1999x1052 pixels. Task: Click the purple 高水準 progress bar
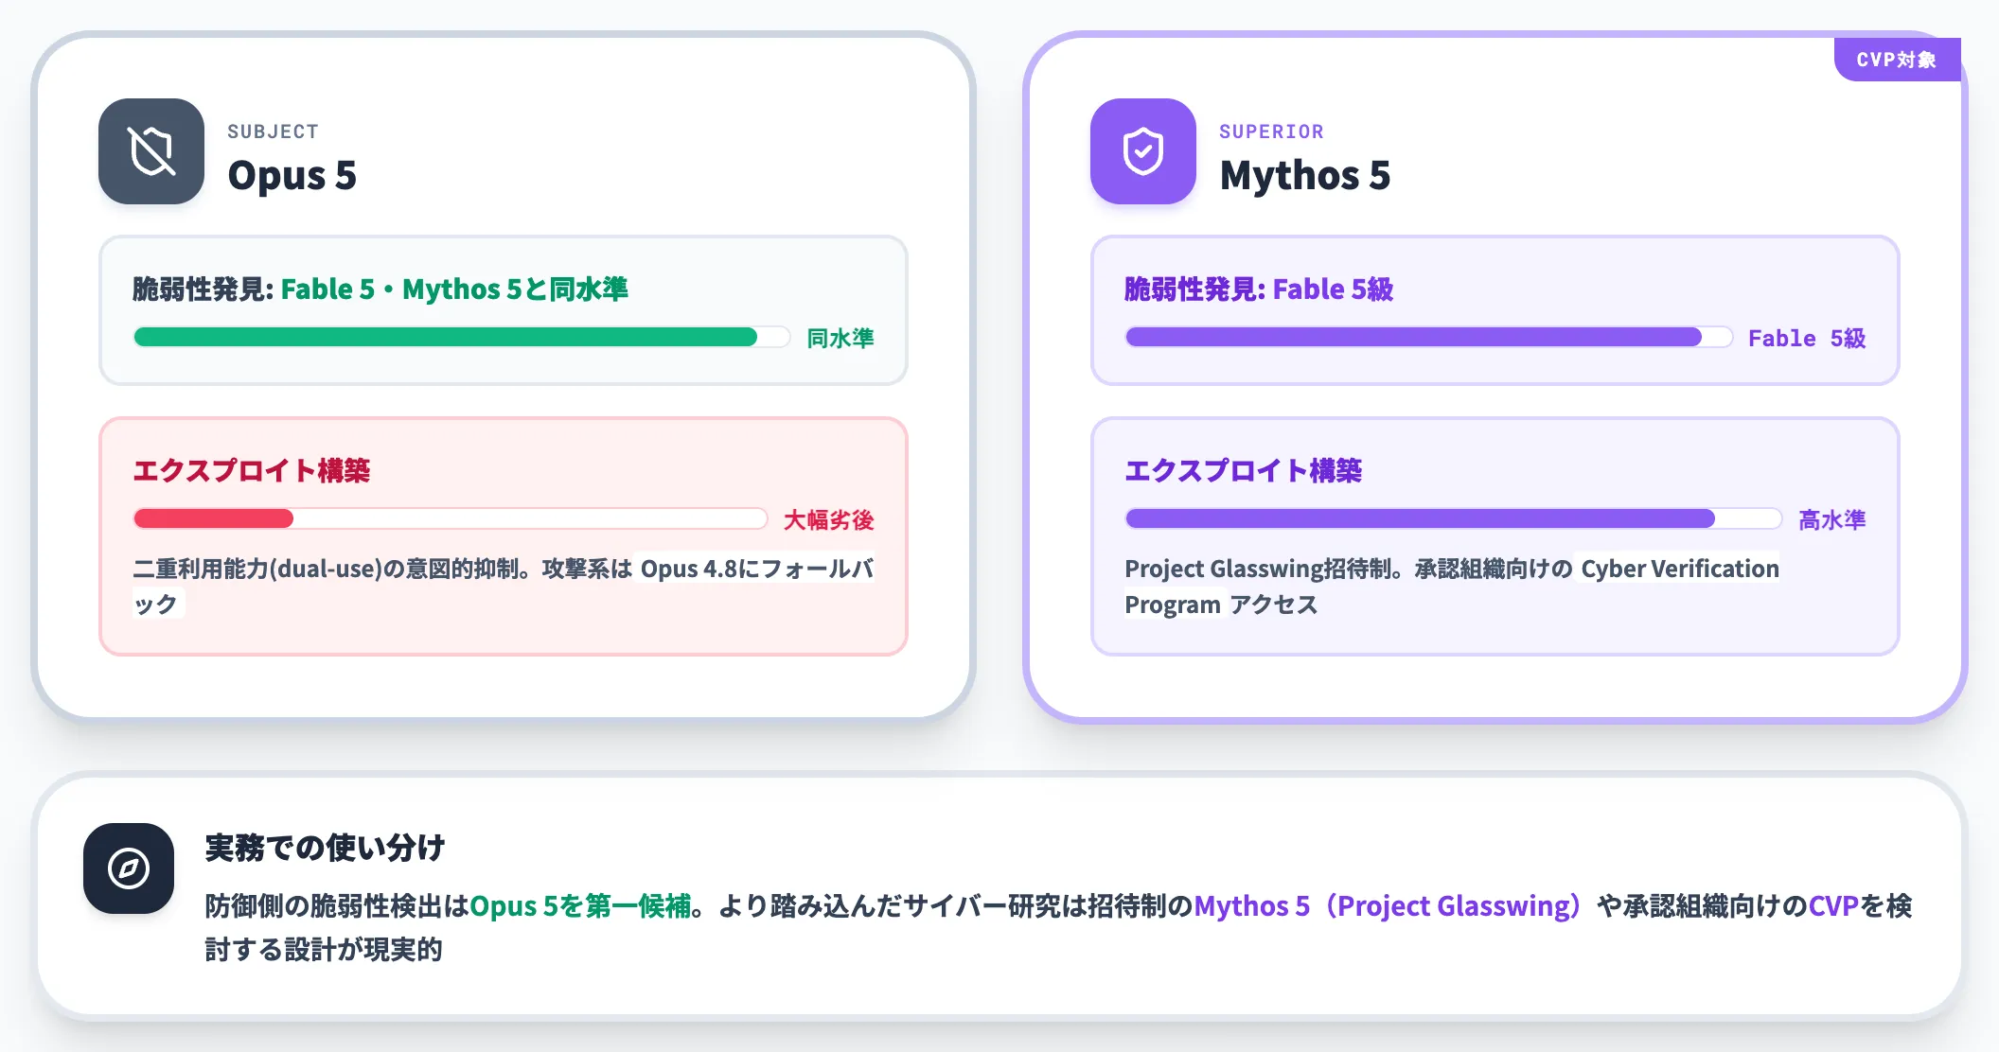1454,518
